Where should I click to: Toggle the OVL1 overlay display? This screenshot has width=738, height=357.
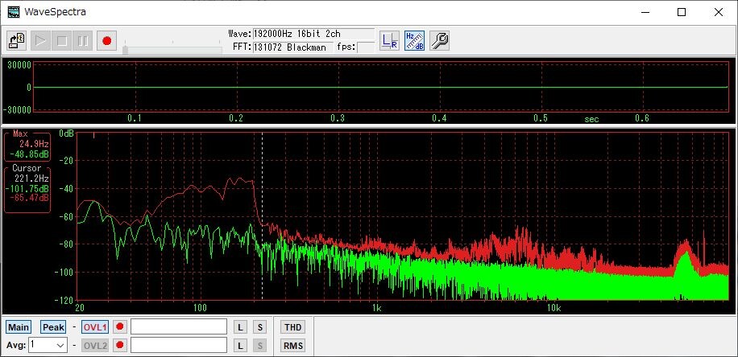94,327
